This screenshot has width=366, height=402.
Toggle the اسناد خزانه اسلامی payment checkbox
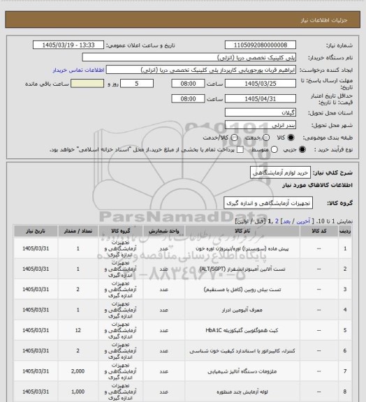[240, 149]
